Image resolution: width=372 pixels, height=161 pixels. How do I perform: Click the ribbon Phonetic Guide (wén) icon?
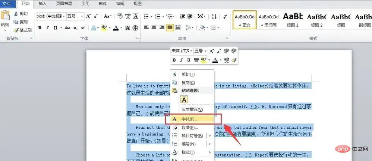pyautogui.click(x=128, y=16)
